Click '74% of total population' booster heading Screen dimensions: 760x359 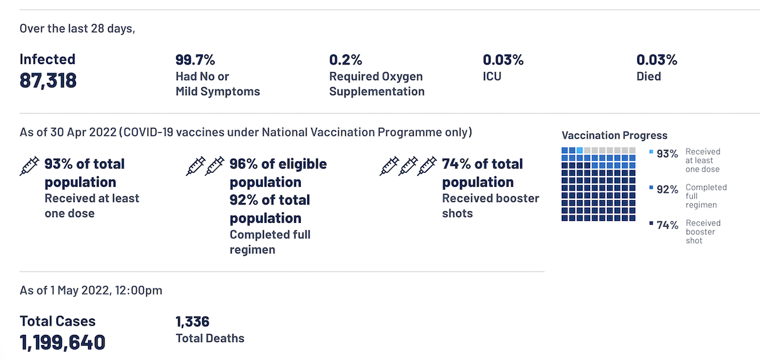coord(482,173)
